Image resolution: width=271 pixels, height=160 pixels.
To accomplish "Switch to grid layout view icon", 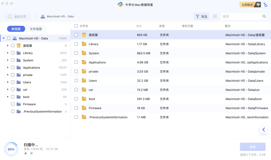I will 215,17.
